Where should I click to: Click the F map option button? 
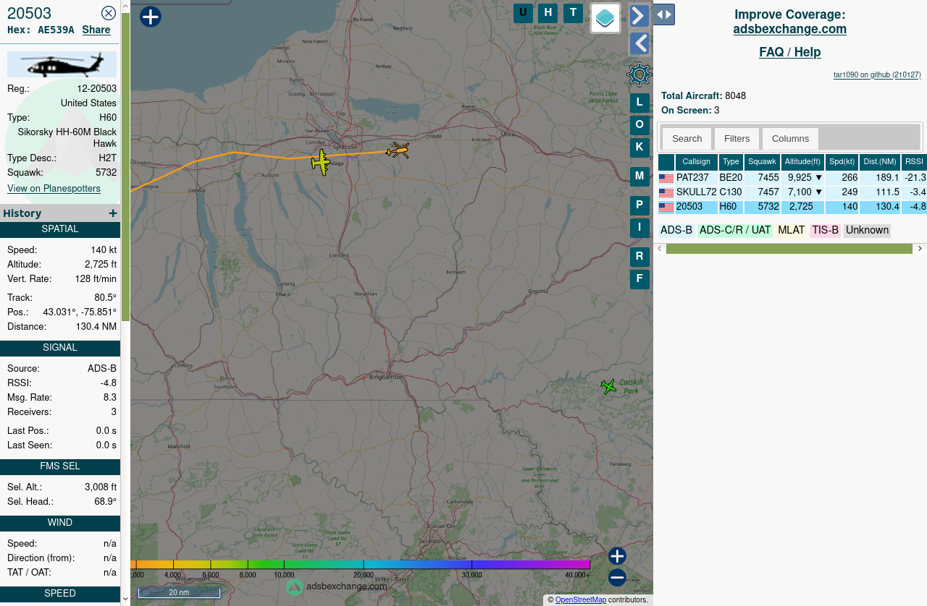point(639,278)
